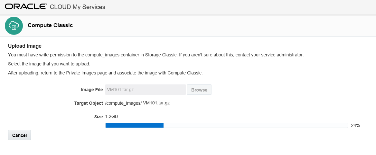376x155 pixels.
Task: Open CLOUD My Services header link
Action: (78, 7)
